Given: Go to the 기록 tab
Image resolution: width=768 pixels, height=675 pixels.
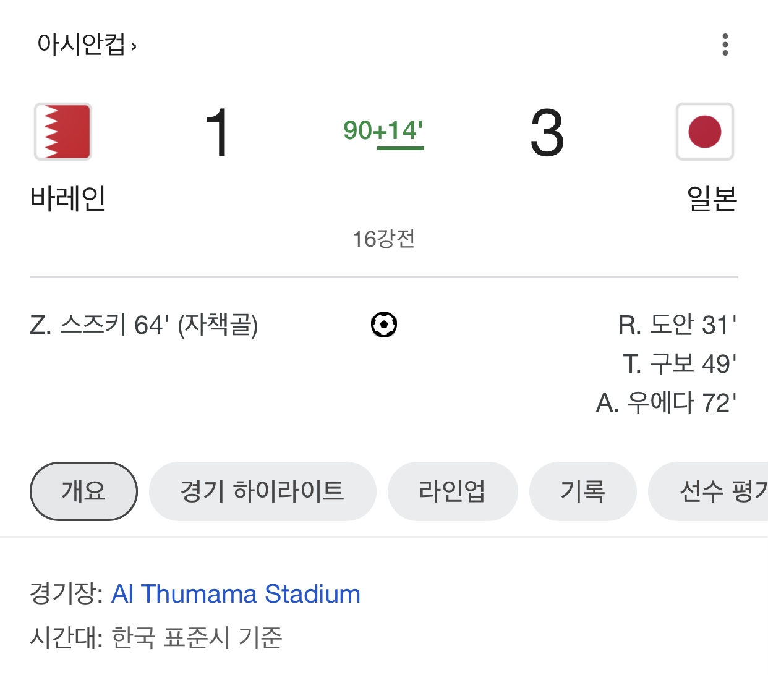Looking at the screenshot, I should (582, 491).
